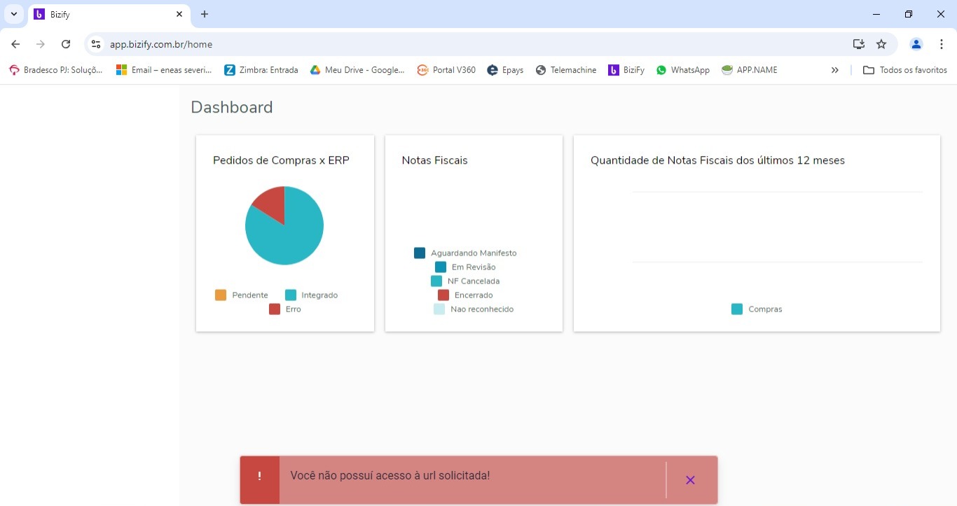957x506 pixels.
Task: Toggle the Encerrado legend entry
Action: click(465, 295)
